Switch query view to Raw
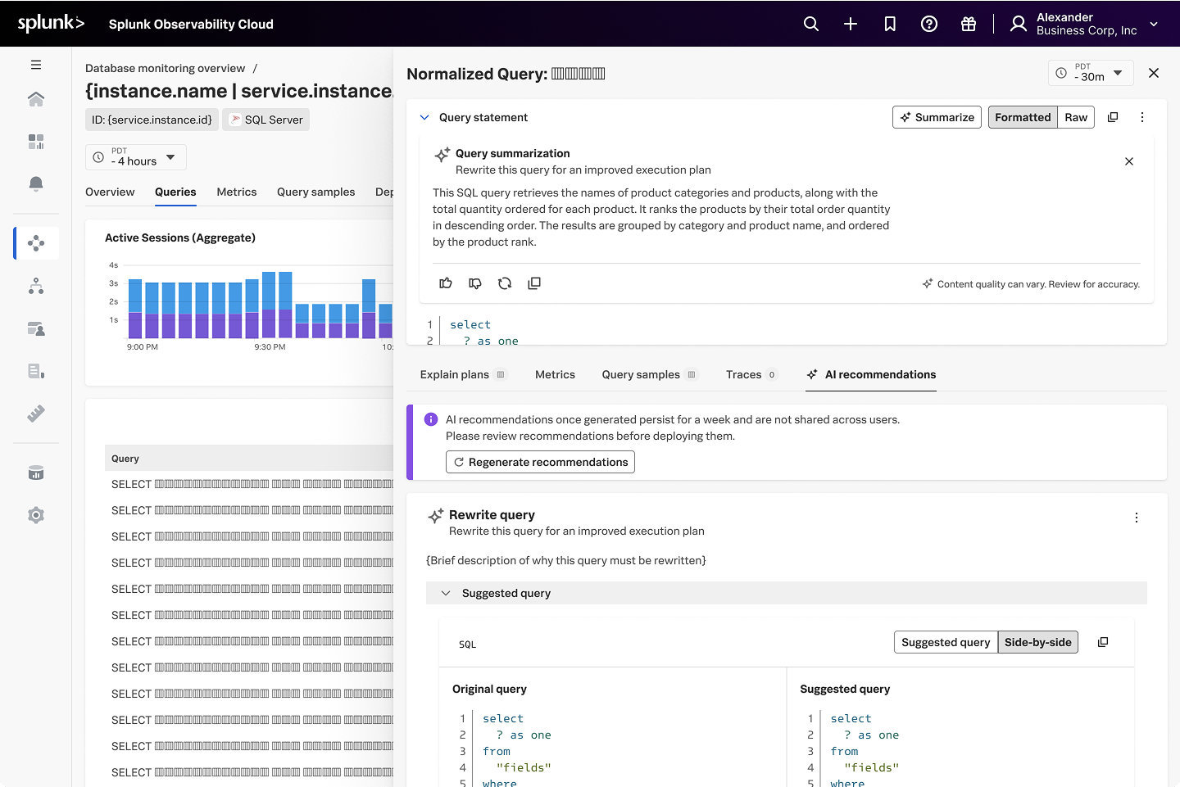This screenshot has height=787, width=1180. point(1076,116)
